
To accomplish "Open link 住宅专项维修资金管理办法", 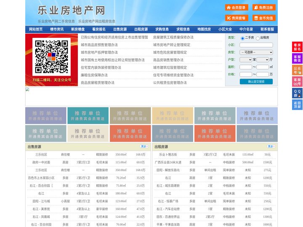I will [173, 75].
